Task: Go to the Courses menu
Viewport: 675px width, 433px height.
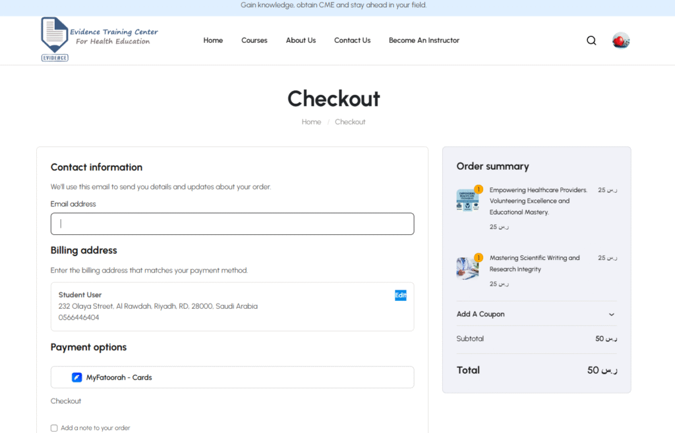Action: point(254,40)
